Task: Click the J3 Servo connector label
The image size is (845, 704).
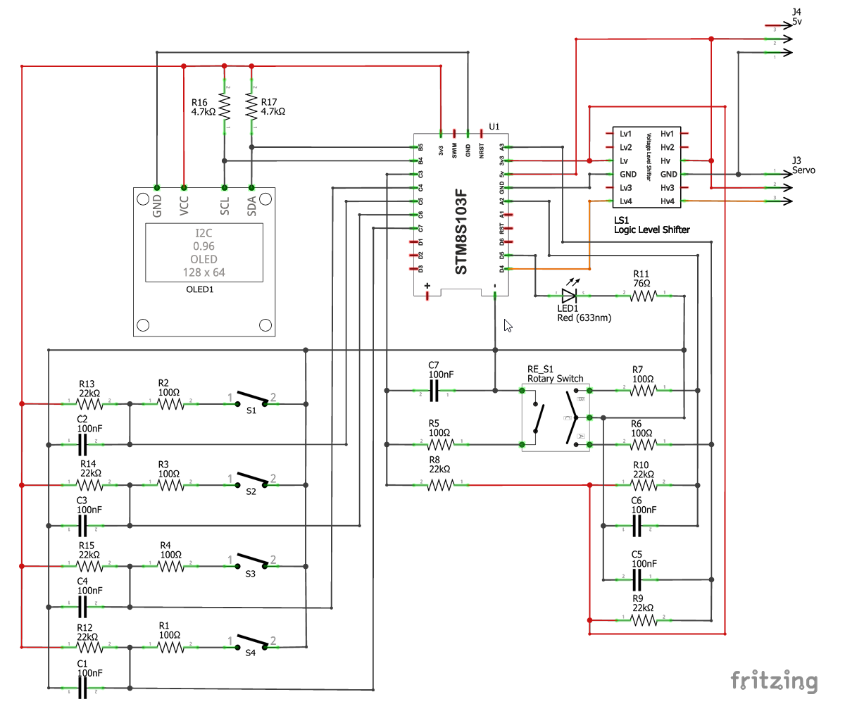Action: pos(803,165)
